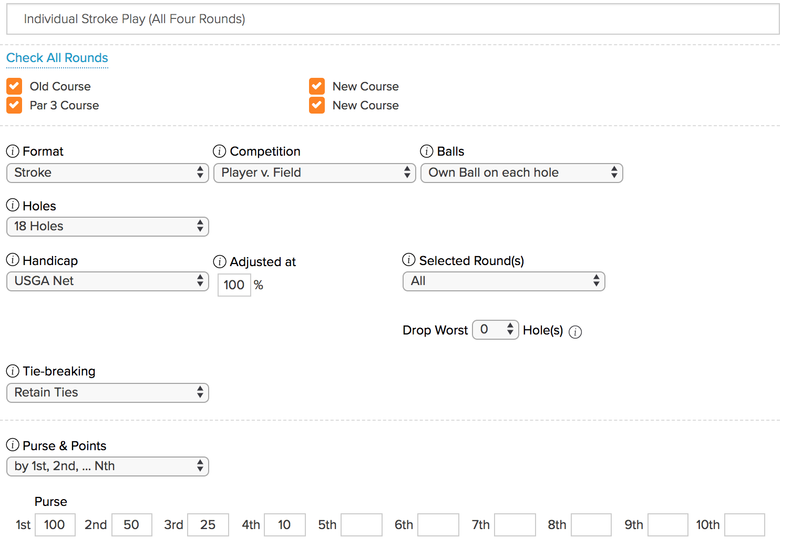Click the info icon beside Tie-breaking
This screenshot has height=548, width=802.
pos(13,371)
